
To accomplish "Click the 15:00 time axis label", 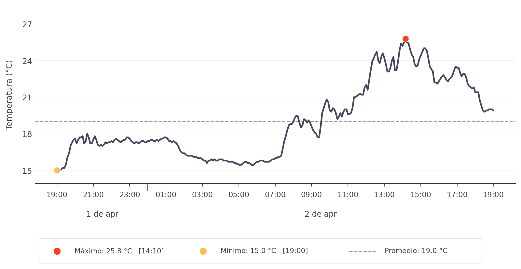I will 420,195.
